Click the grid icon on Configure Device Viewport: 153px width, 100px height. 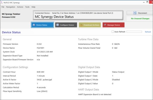tap(58, 25)
